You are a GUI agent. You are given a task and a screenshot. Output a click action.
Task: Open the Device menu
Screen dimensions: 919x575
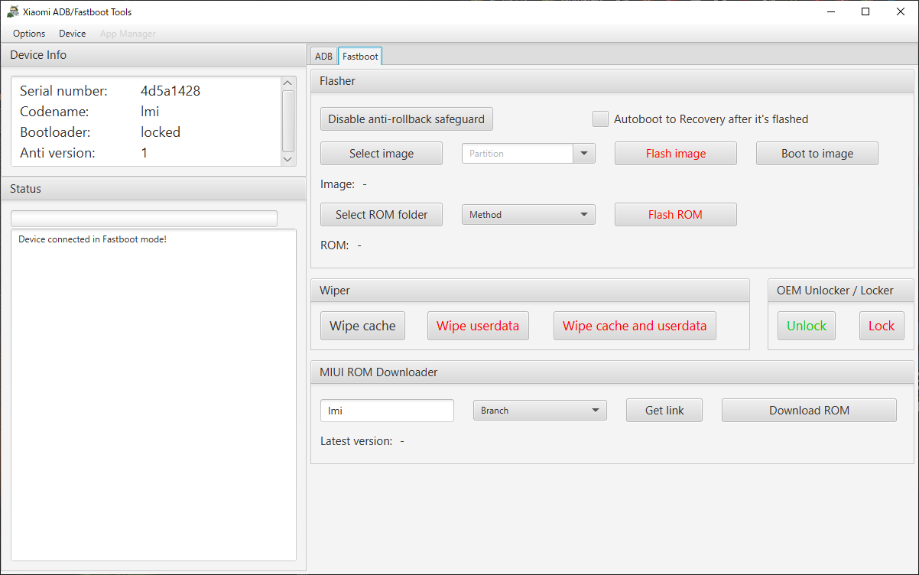[73, 34]
